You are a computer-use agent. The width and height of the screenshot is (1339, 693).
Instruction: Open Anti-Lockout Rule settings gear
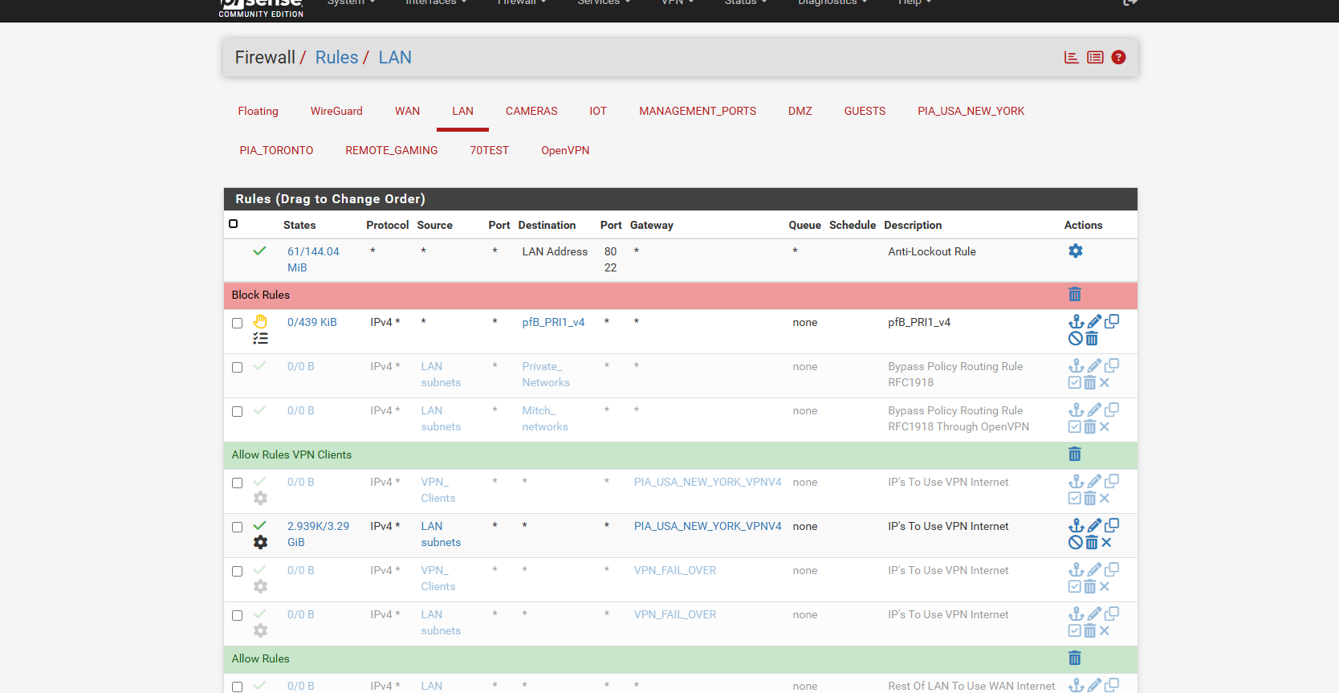1076,251
